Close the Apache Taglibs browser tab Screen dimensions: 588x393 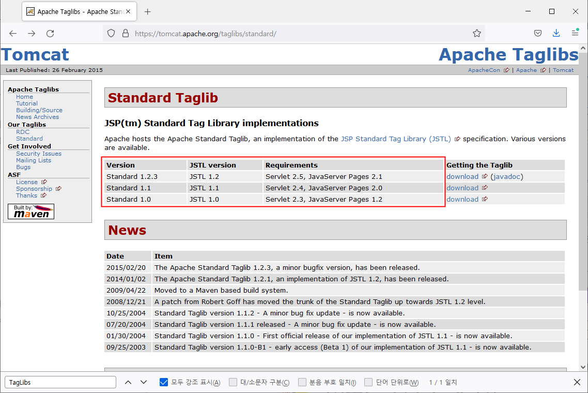tap(128, 12)
